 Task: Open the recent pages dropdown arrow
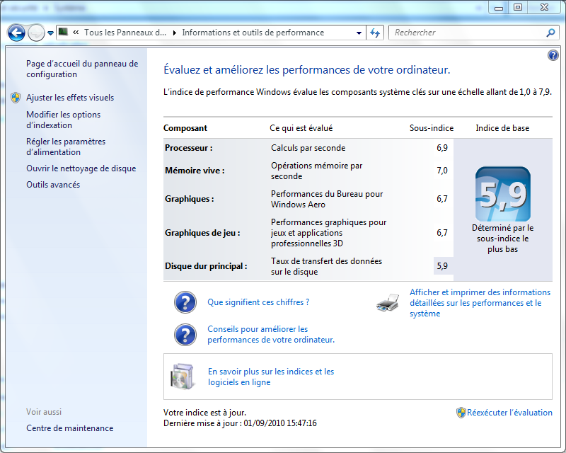pyautogui.click(x=50, y=33)
